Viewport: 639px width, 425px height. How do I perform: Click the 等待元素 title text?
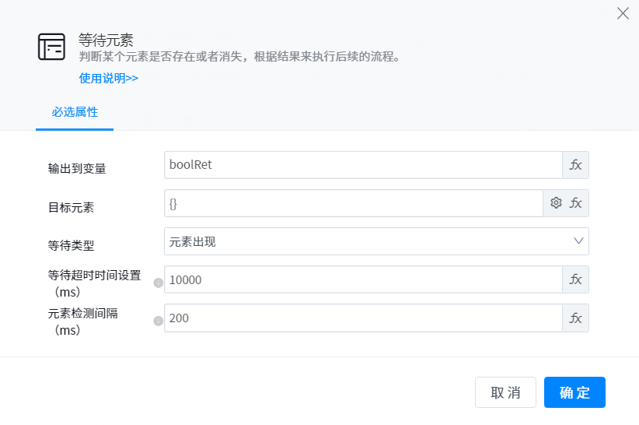pyautogui.click(x=107, y=40)
